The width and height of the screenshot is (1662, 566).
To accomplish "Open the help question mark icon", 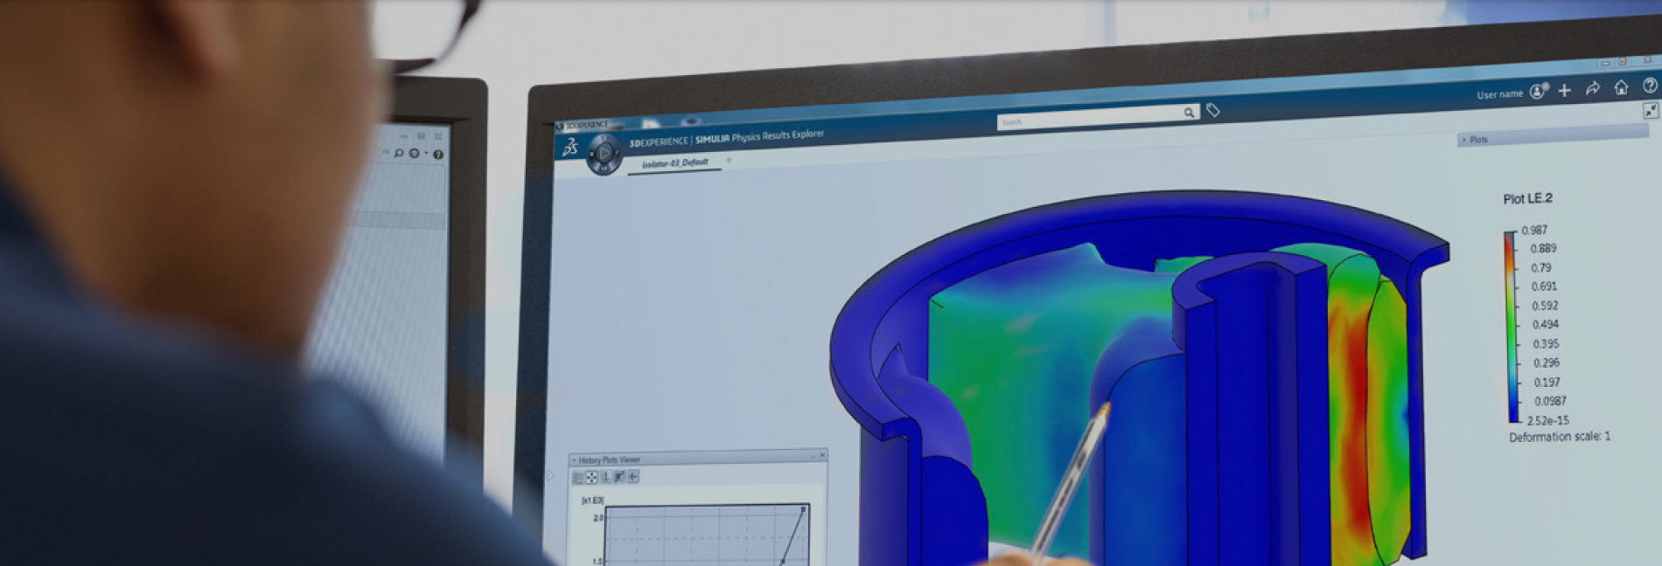I will [1650, 86].
